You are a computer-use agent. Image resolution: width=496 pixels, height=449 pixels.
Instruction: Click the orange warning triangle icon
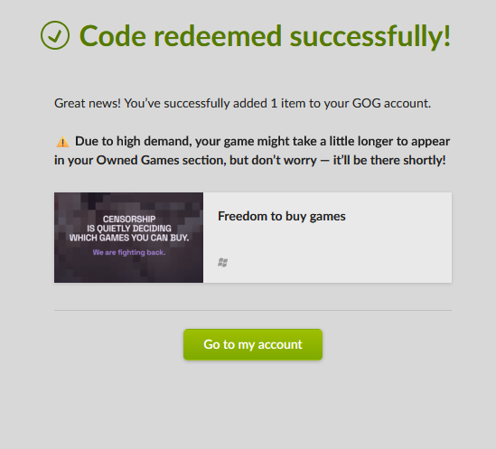[62, 142]
